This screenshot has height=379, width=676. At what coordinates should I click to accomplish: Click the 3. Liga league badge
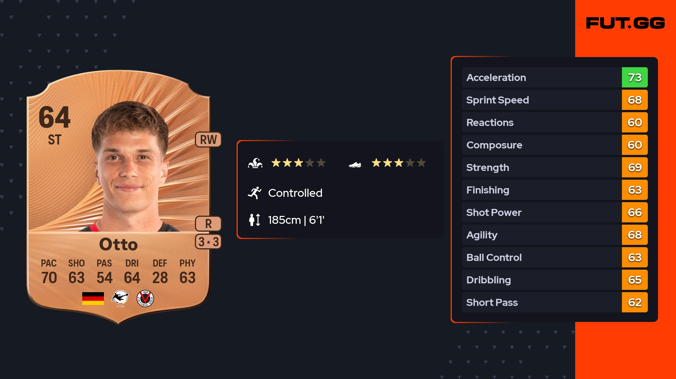pyautogui.click(x=120, y=298)
